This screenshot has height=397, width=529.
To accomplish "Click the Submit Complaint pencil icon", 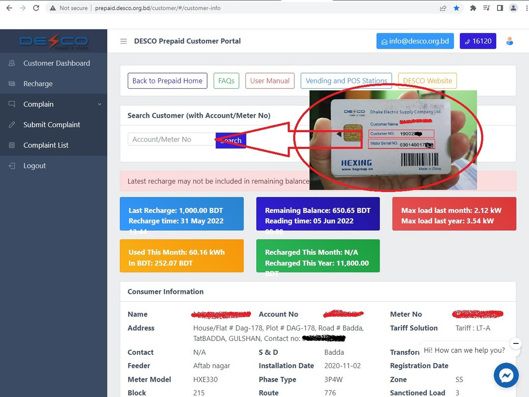I will coord(12,125).
